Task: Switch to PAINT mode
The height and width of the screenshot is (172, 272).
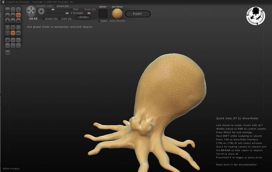Action: point(138,14)
